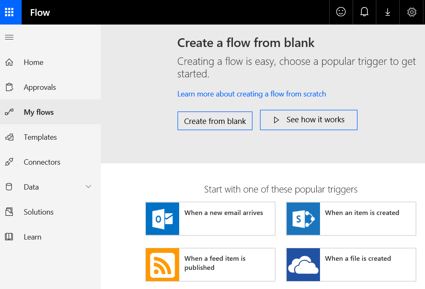Click the Templates icon

9,137
